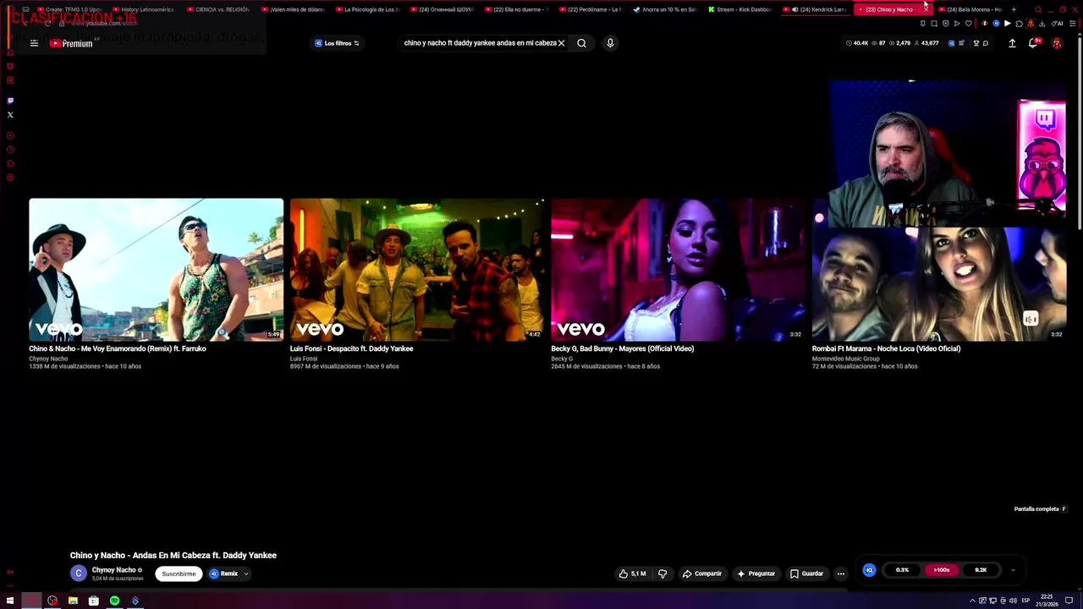Clear the search box with the X

click(561, 43)
